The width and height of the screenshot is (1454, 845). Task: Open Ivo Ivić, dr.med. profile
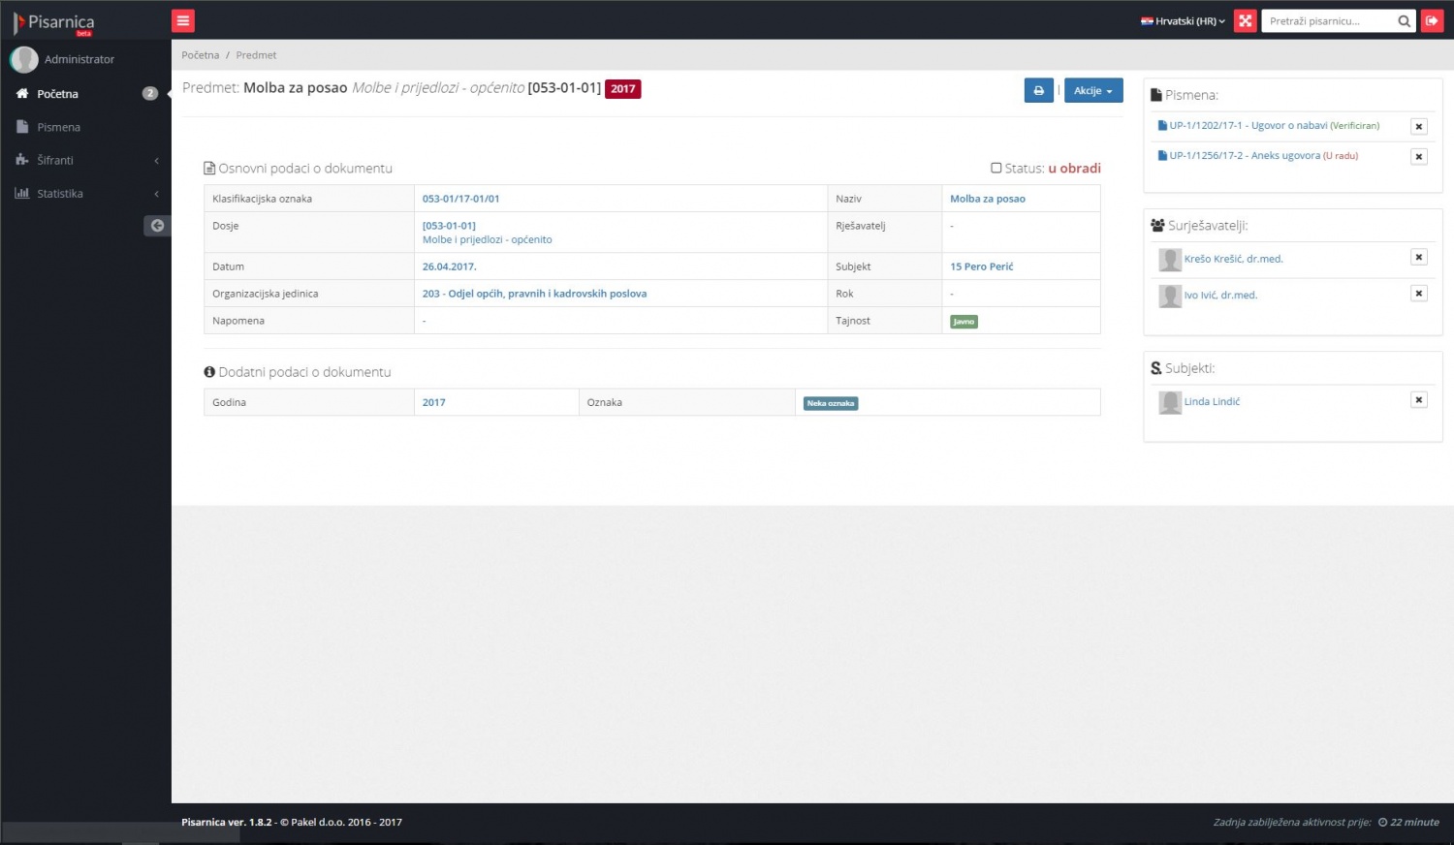(x=1220, y=295)
